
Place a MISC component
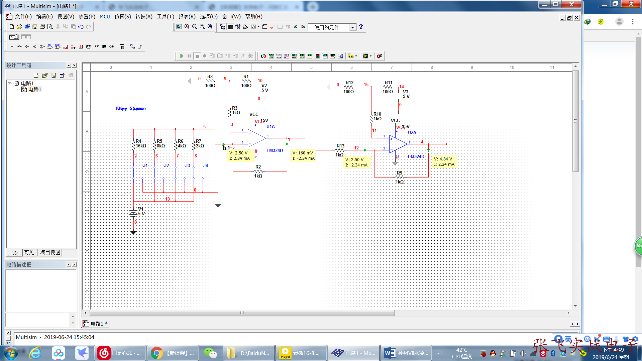point(96,46)
